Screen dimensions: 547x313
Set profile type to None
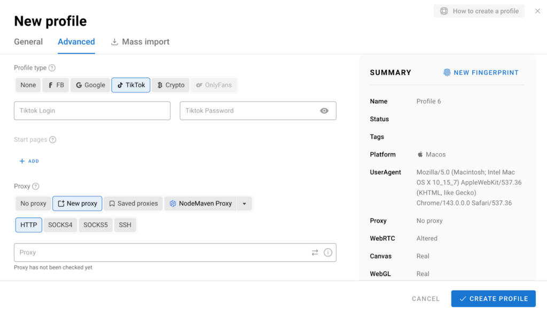tap(28, 84)
